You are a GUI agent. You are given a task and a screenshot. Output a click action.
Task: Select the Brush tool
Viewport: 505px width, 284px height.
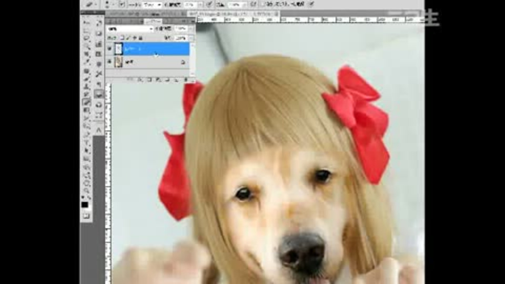pyautogui.click(x=87, y=79)
